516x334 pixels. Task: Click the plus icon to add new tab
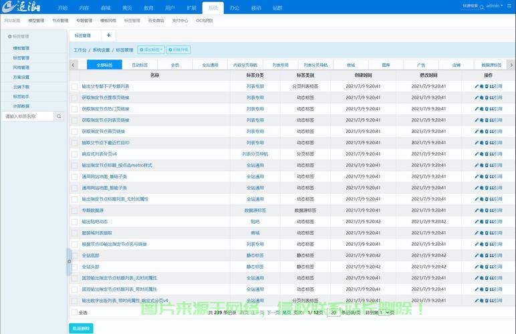[x=108, y=35]
